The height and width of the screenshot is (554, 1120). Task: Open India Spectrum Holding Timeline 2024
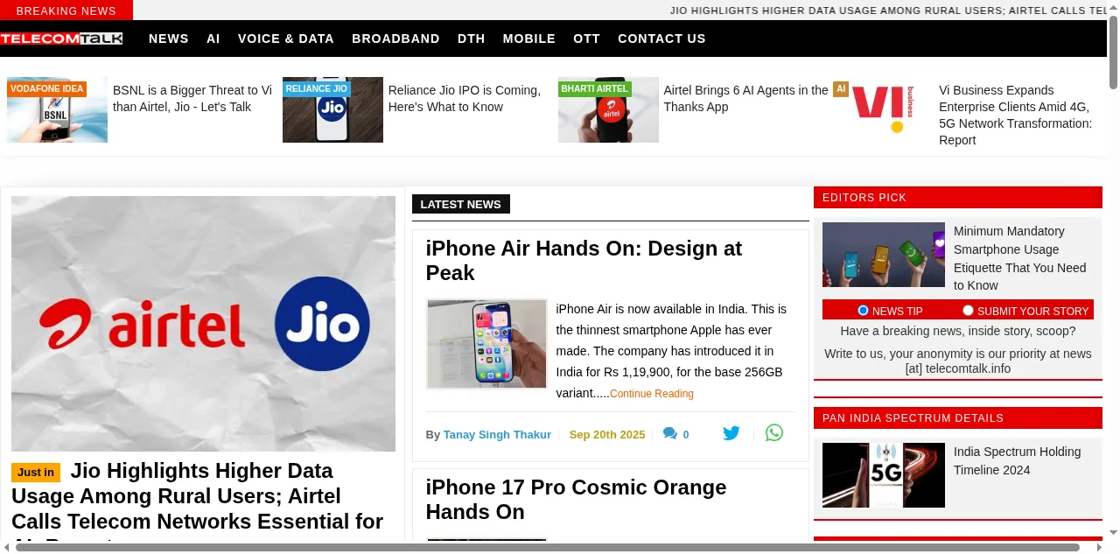click(1017, 461)
